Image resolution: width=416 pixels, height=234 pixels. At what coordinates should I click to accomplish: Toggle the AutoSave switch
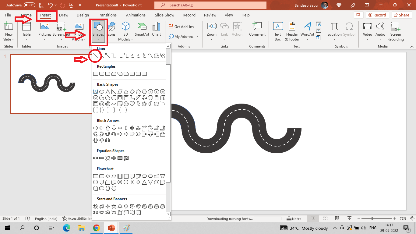click(29, 5)
